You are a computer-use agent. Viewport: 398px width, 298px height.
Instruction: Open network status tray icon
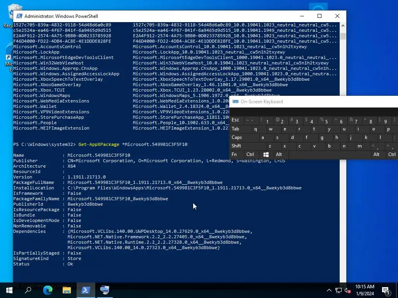[339, 290]
